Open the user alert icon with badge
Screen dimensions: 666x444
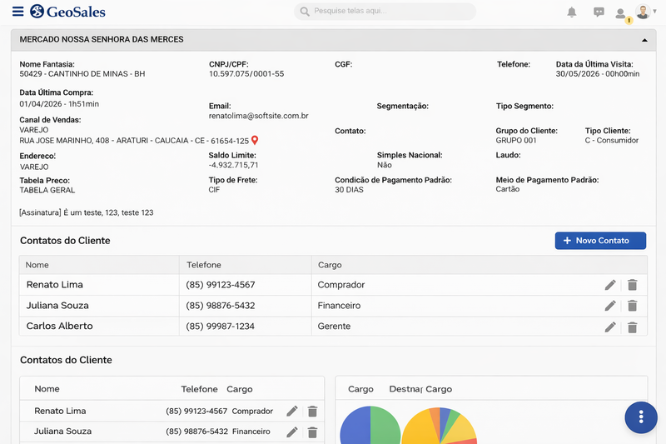tap(622, 15)
